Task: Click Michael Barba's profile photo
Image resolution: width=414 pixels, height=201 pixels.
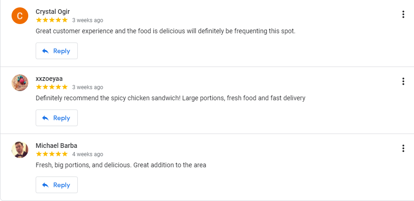Action: 20,150
